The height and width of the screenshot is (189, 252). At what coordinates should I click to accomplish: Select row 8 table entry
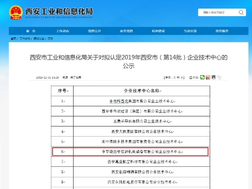click(x=131, y=172)
